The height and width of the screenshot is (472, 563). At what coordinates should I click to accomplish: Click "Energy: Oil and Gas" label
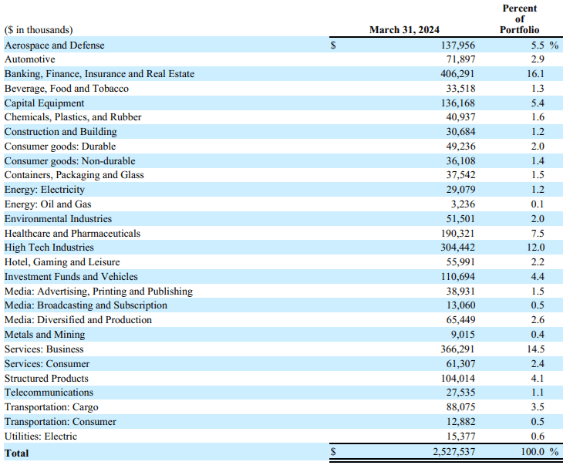tap(48, 204)
